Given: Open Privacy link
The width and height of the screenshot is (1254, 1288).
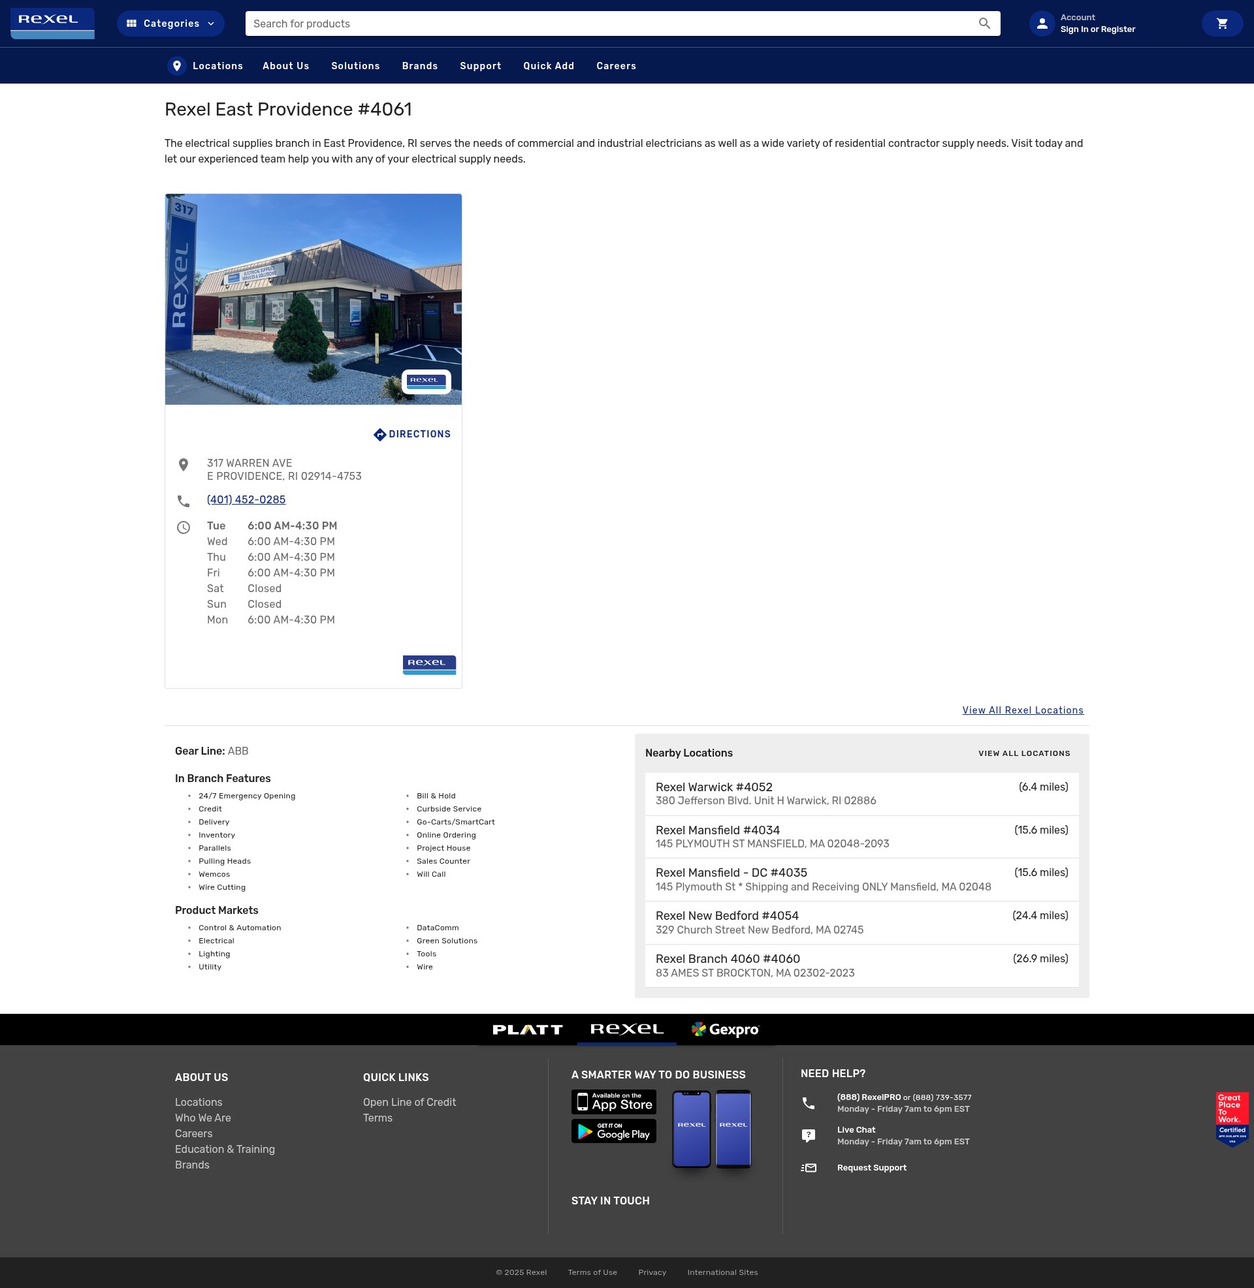Looking at the screenshot, I should [652, 1273].
